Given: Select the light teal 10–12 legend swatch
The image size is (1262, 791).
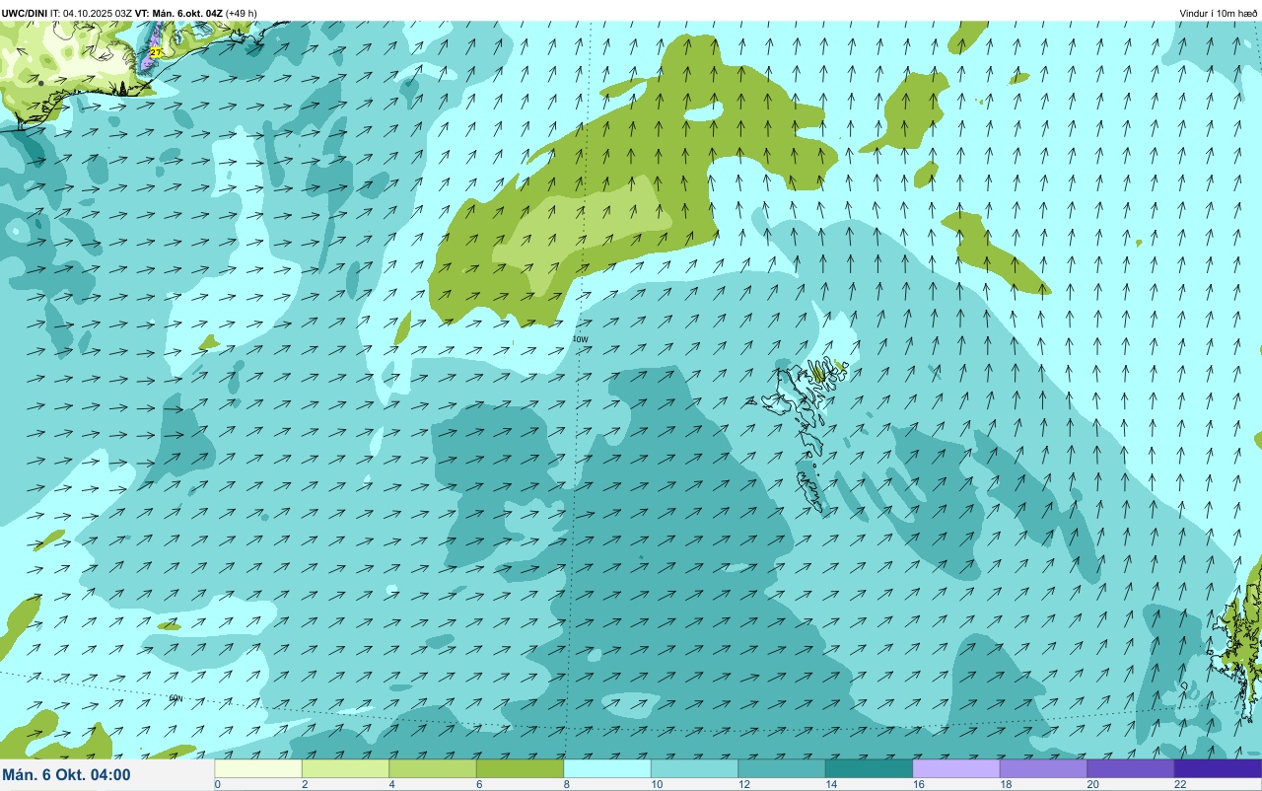Looking at the screenshot, I should (x=694, y=768).
